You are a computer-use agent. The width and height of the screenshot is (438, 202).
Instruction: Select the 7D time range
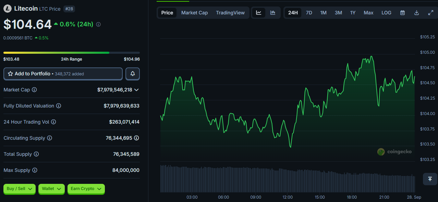click(x=309, y=13)
